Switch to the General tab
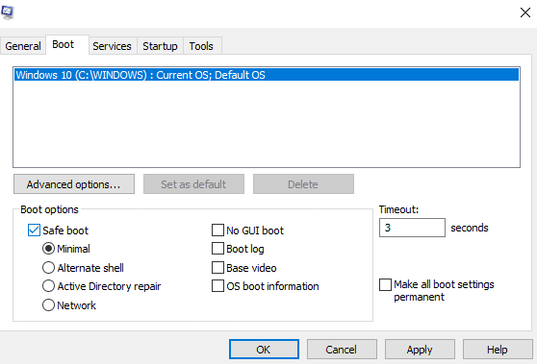 (23, 46)
